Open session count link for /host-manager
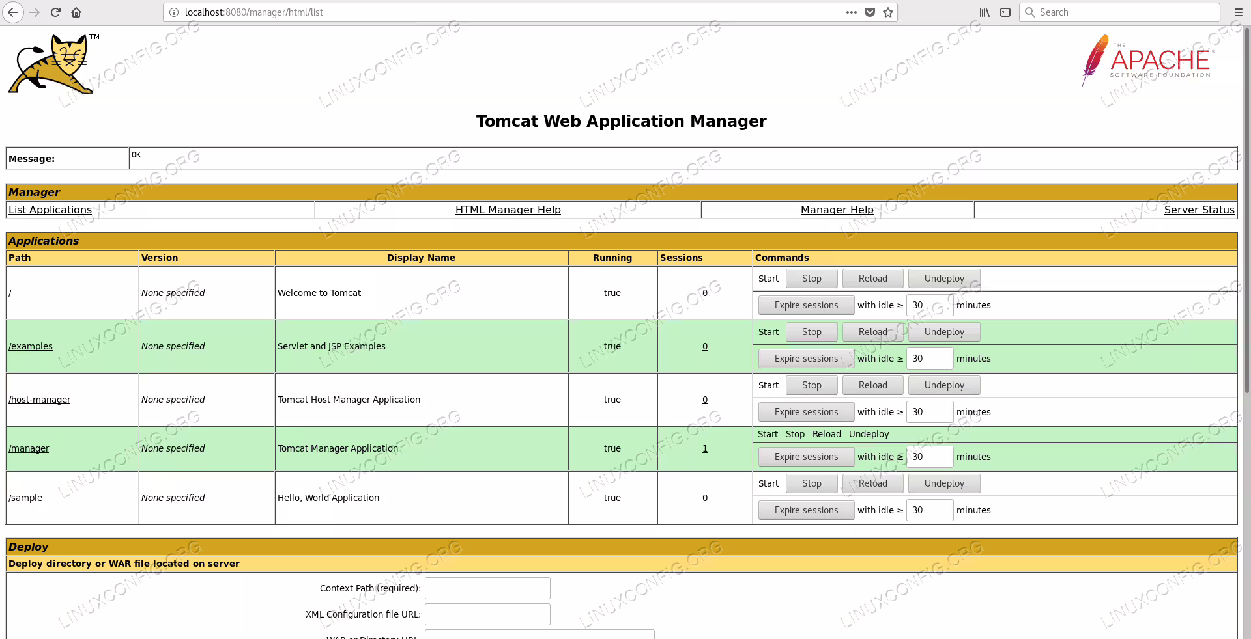This screenshot has height=639, width=1251. point(705,400)
